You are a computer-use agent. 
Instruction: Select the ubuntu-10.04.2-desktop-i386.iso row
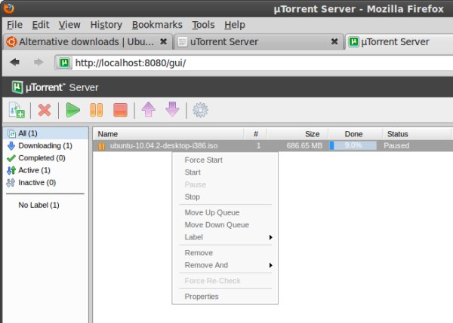[x=273, y=146]
